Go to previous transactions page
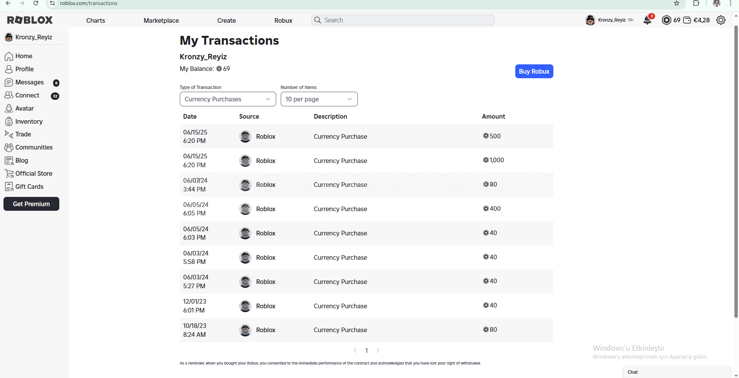Viewport: 739px width, 378px height. click(355, 350)
